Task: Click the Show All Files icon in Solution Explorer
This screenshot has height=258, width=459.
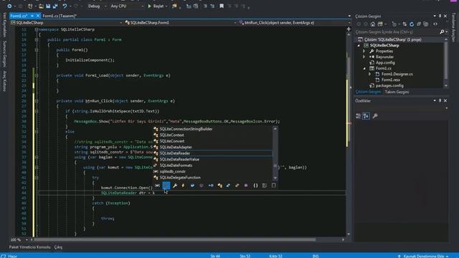Action: coord(426,24)
